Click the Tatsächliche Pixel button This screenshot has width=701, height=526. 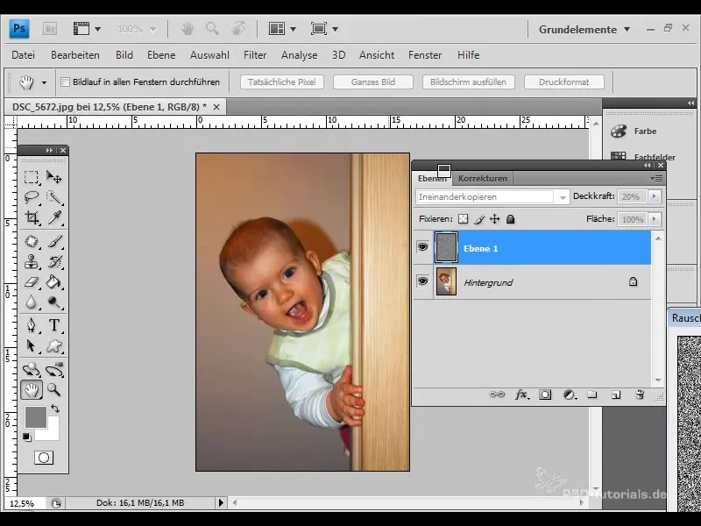click(x=281, y=82)
